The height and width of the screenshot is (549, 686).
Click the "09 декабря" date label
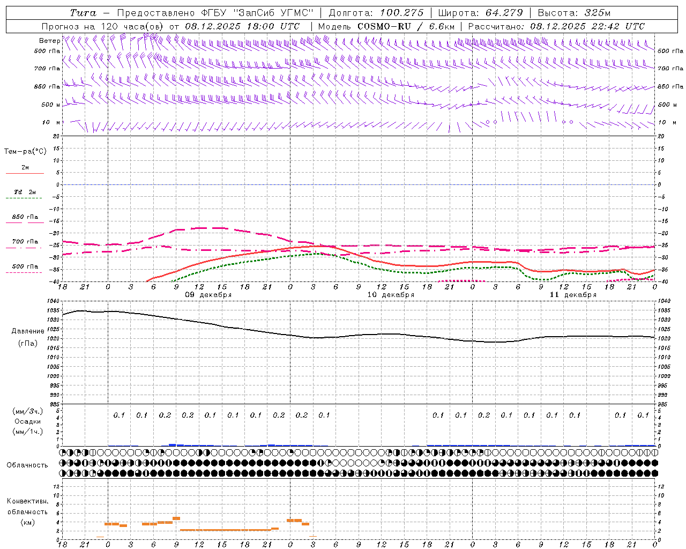click(208, 295)
